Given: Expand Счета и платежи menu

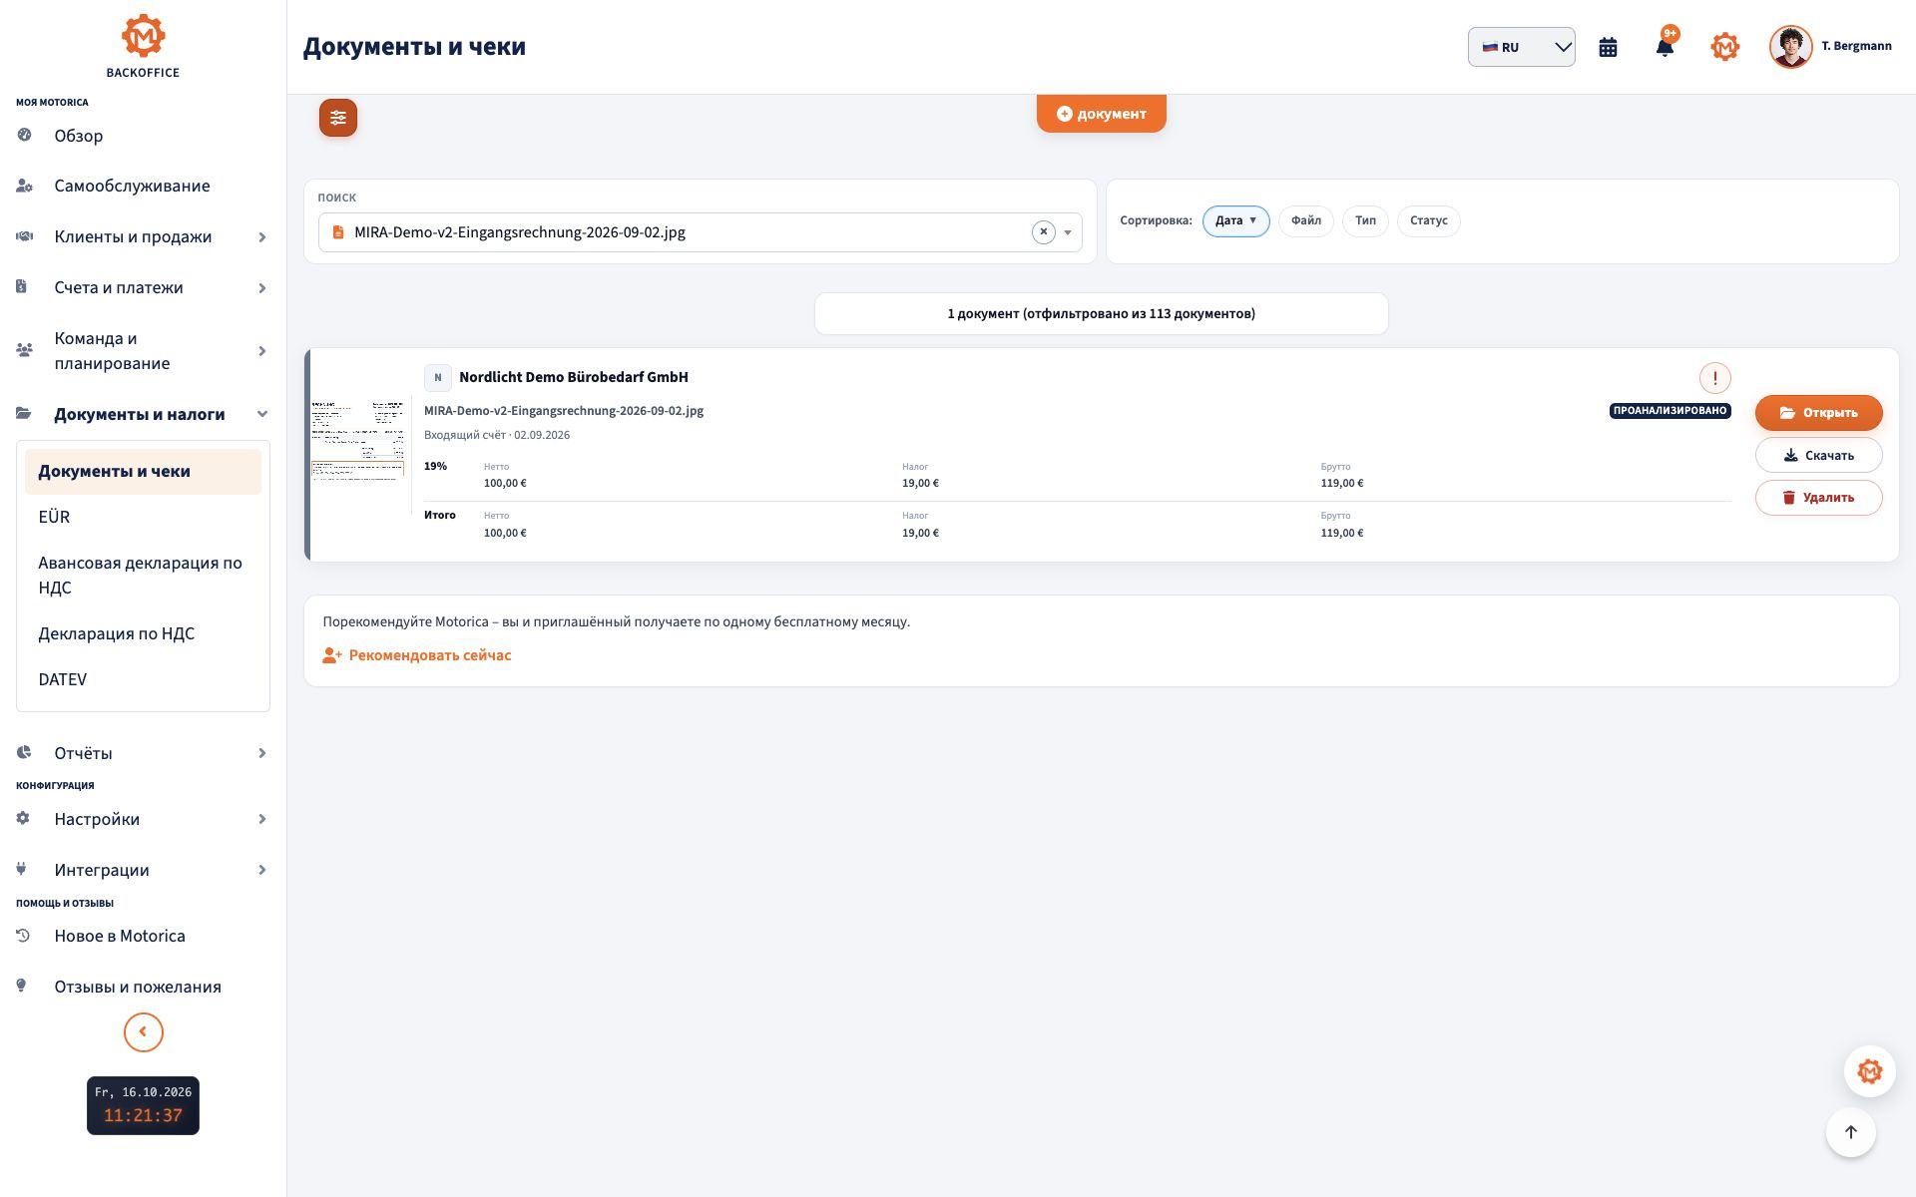Looking at the screenshot, I should pos(143,287).
